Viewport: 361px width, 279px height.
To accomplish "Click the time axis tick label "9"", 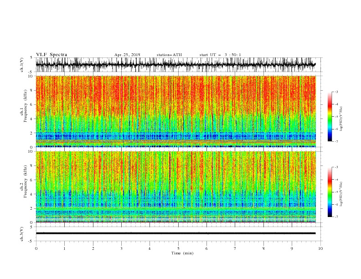I will click(x=292, y=248).
